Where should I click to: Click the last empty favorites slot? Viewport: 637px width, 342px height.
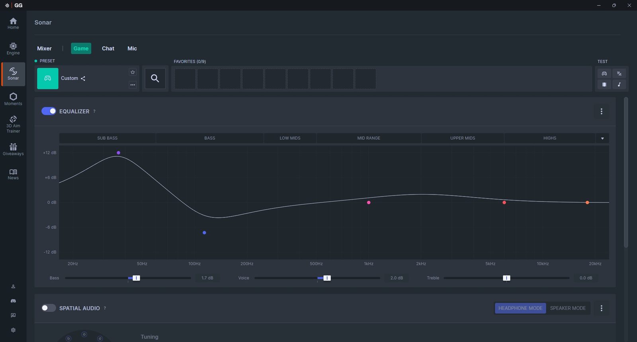coord(365,79)
